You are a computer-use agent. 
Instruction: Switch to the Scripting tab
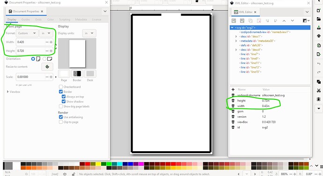click(x=65, y=20)
